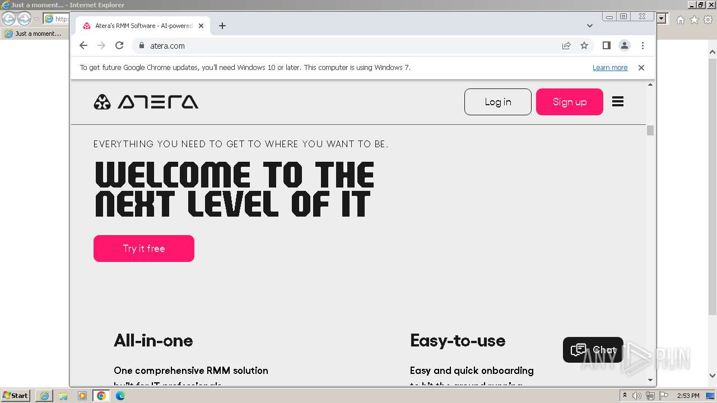
Task: Show hidden system tray icons
Action: [625, 396]
